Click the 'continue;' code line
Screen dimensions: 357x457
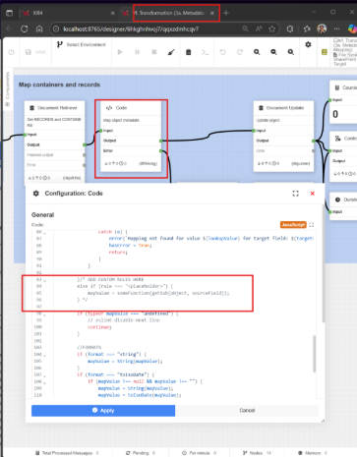[x=99, y=327]
